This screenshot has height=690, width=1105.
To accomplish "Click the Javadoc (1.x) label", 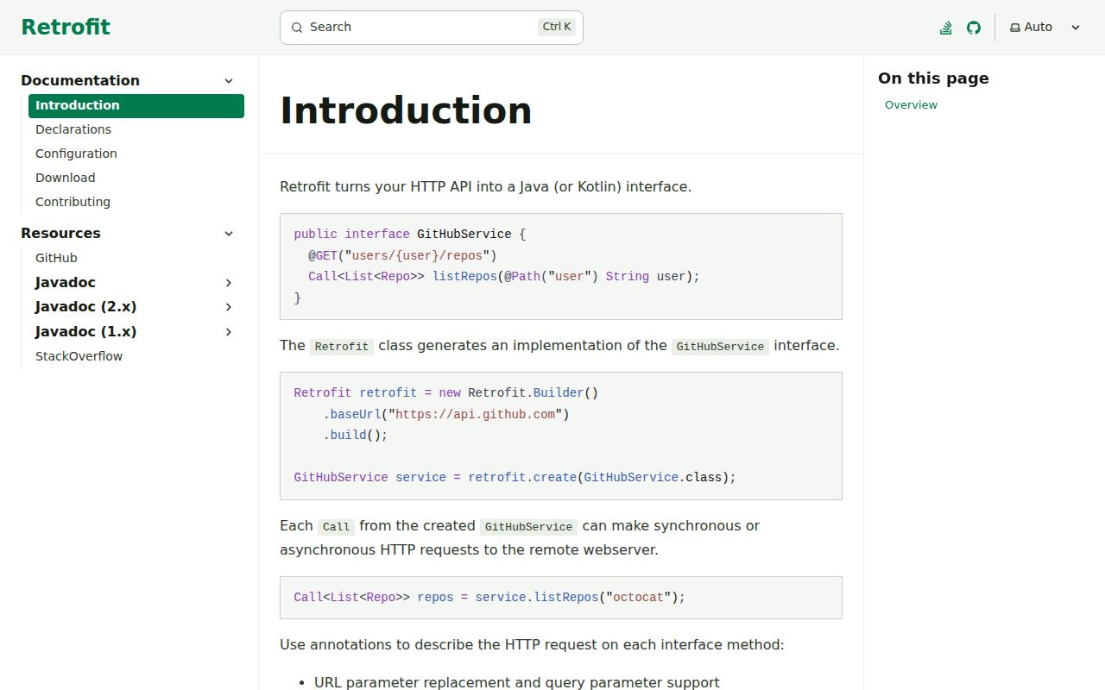I will [86, 332].
